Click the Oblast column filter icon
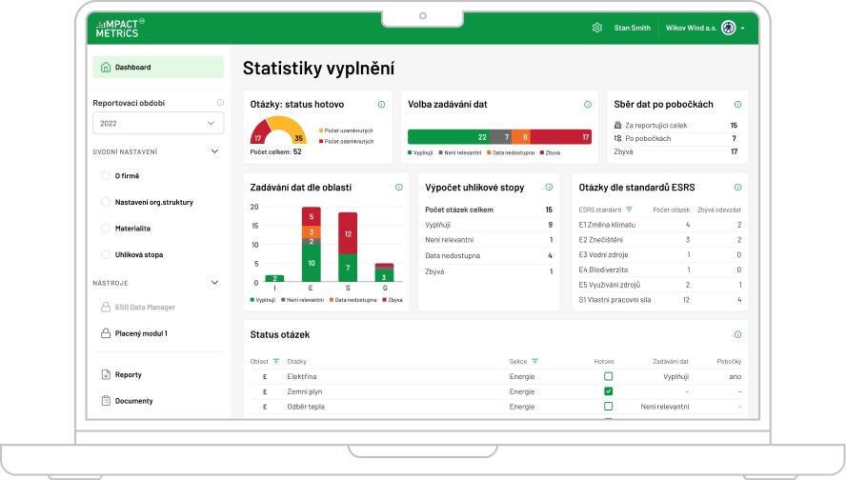The height and width of the screenshot is (480, 846). 276,362
